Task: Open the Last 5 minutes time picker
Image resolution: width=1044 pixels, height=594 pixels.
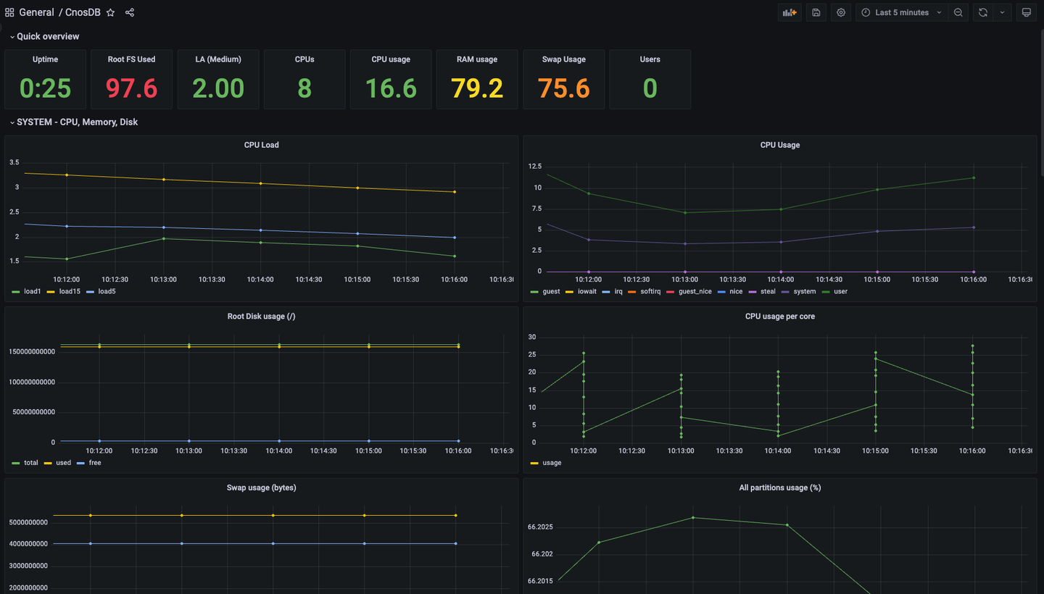Action: tap(901, 12)
